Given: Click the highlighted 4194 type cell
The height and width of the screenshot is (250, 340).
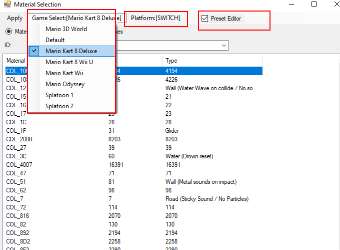Looking at the screenshot, I should tap(171, 71).
